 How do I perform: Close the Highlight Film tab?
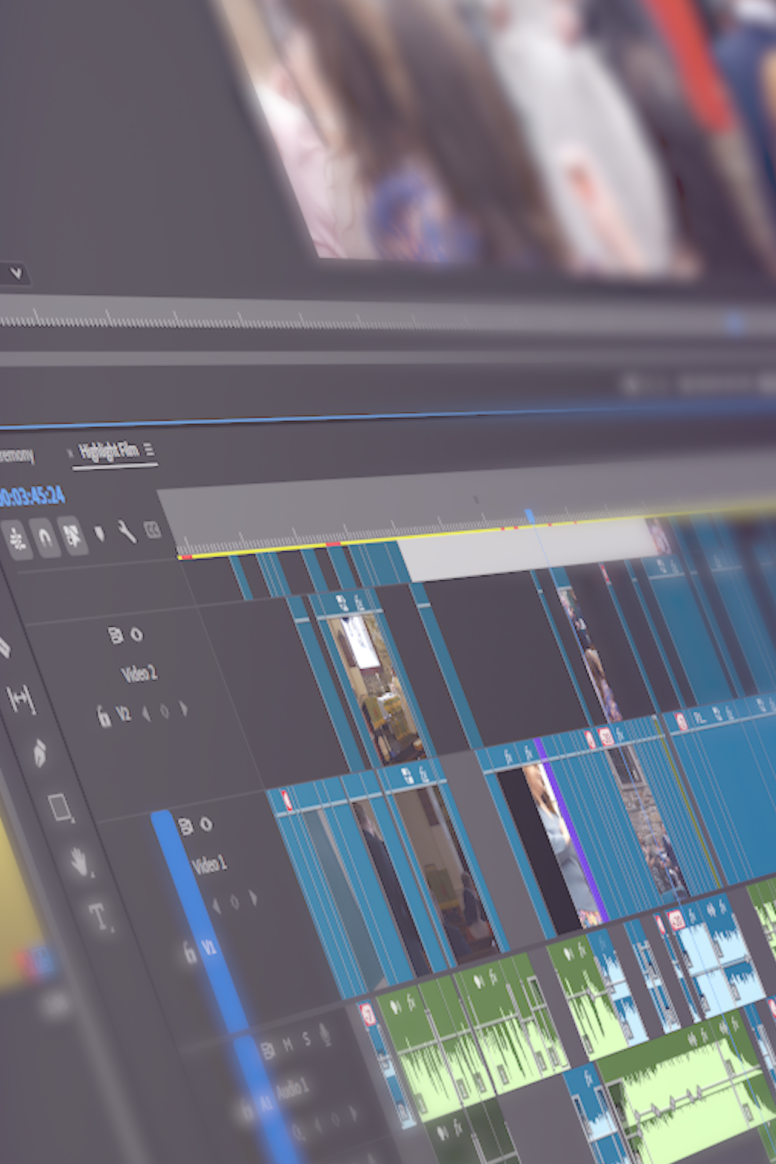pos(70,453)
